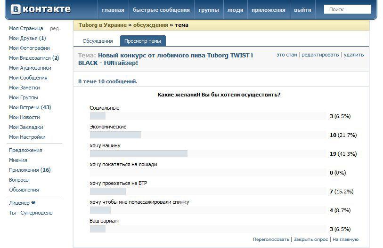Viewport: 383px width, 248px height.
Task: Click the хочу покататься на лошади bar
Action: click(x=208, y=172)
